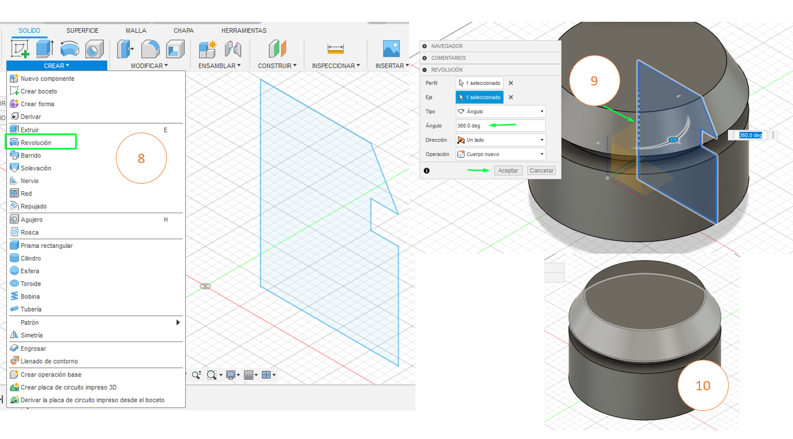This screenshot has height=439, width=793.
Task: Click the Perfil 1 seleccionado button
Action: 480,83
